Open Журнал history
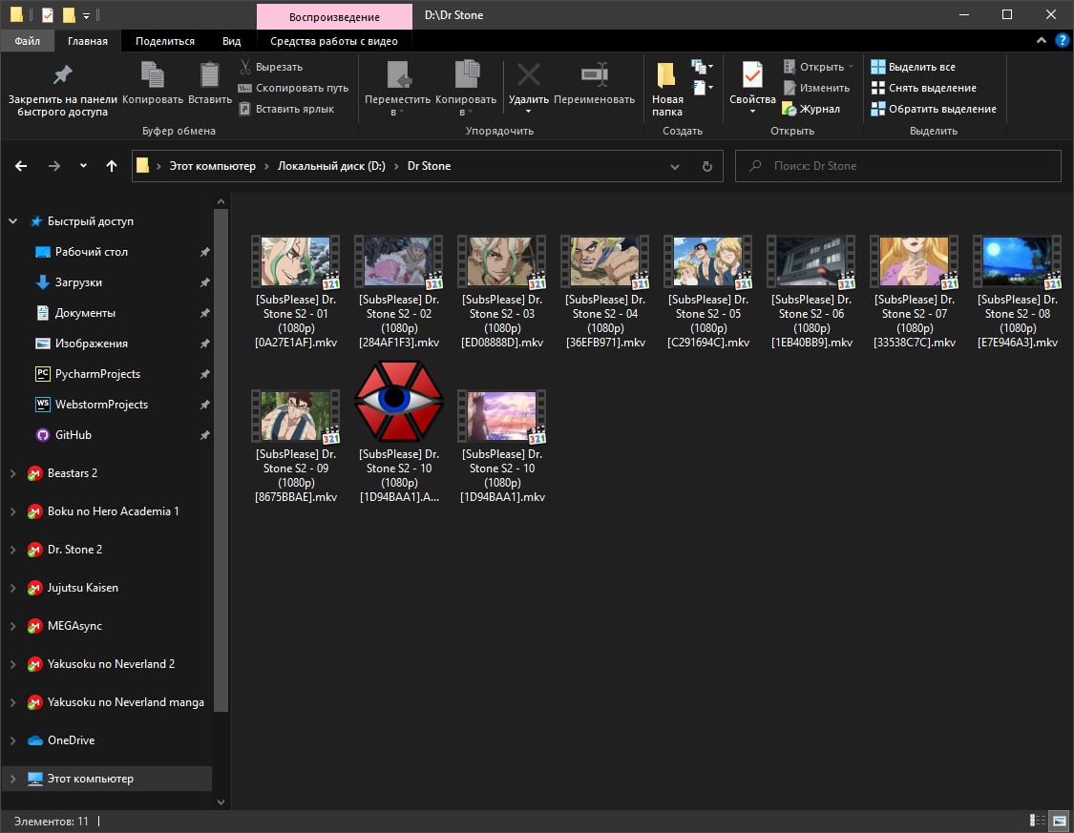This screenshot has width=1074, height=833. click(811, 109)
